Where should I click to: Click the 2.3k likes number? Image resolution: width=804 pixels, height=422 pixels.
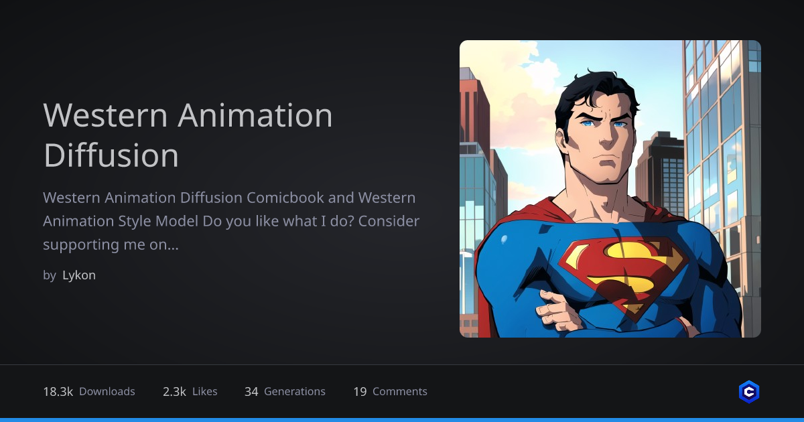click(x=174, y=392)
